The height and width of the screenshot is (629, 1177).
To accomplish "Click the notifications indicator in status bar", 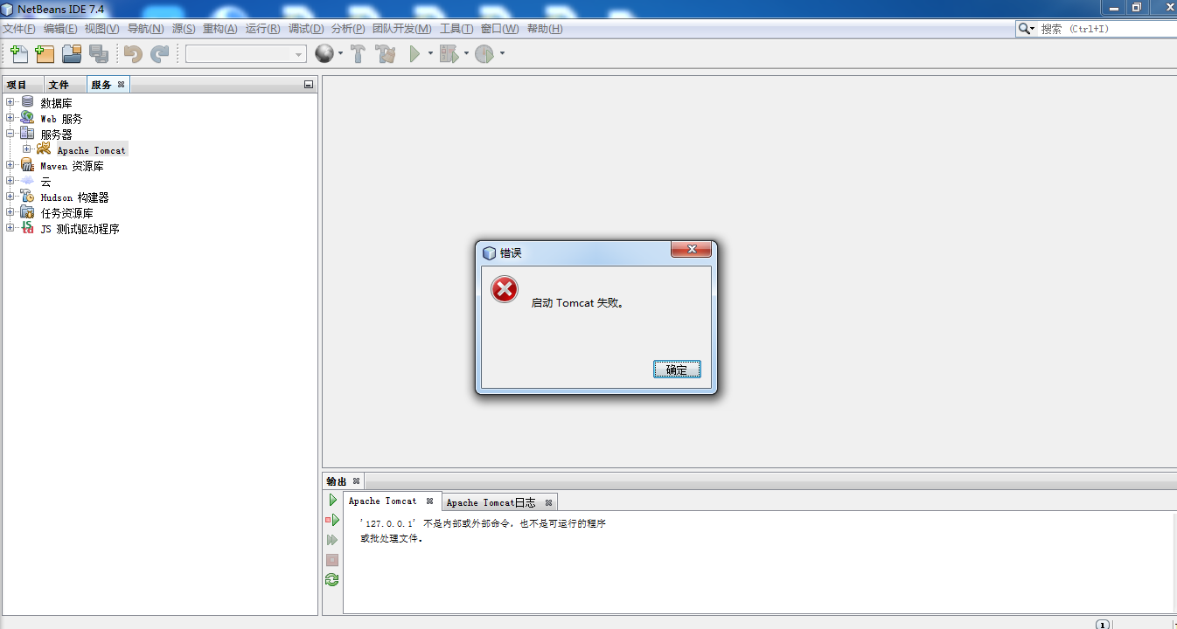I will pos(1103,624).
